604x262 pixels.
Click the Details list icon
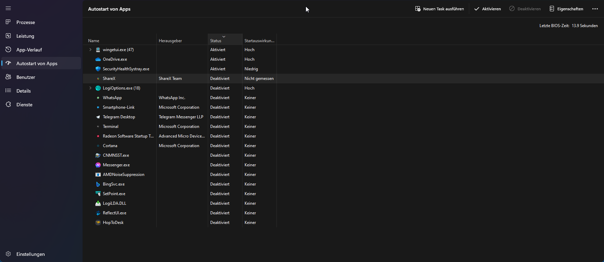pos(8,91)
